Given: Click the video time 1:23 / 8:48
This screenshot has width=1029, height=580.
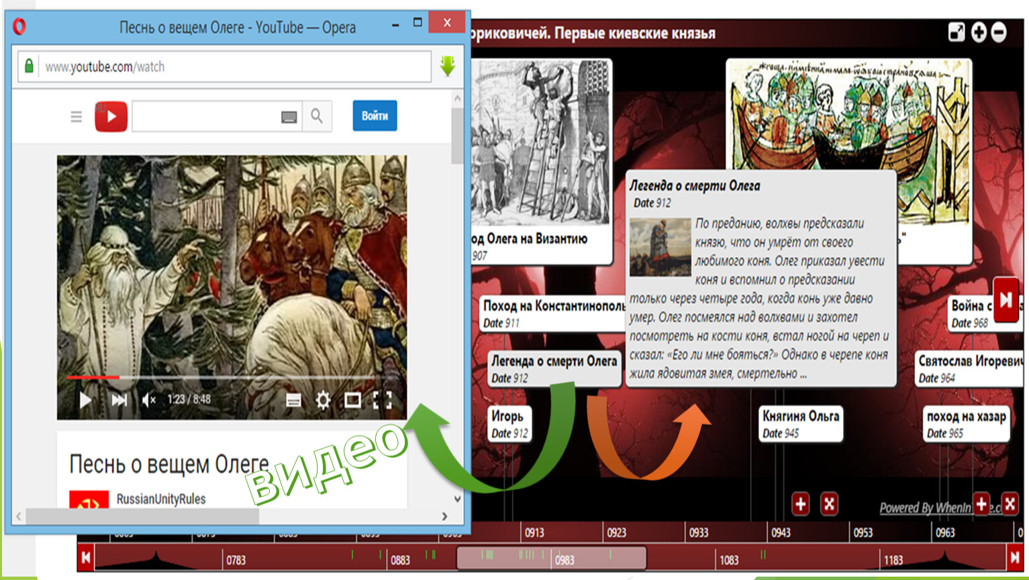Looking at the screenshot, I should point(189,399).
